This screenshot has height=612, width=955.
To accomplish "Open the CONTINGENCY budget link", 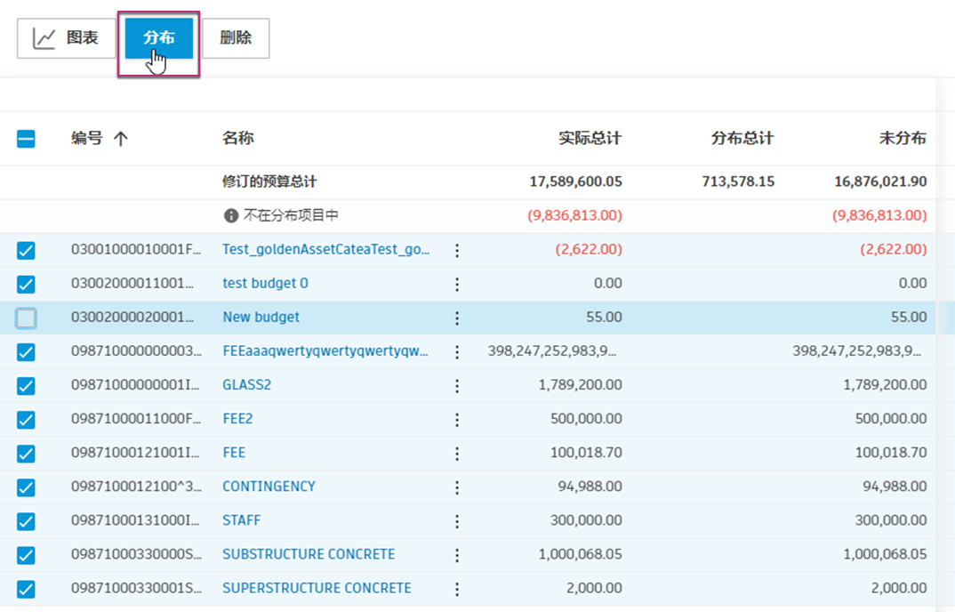I will pyautogui.click(x=269, y=487).
